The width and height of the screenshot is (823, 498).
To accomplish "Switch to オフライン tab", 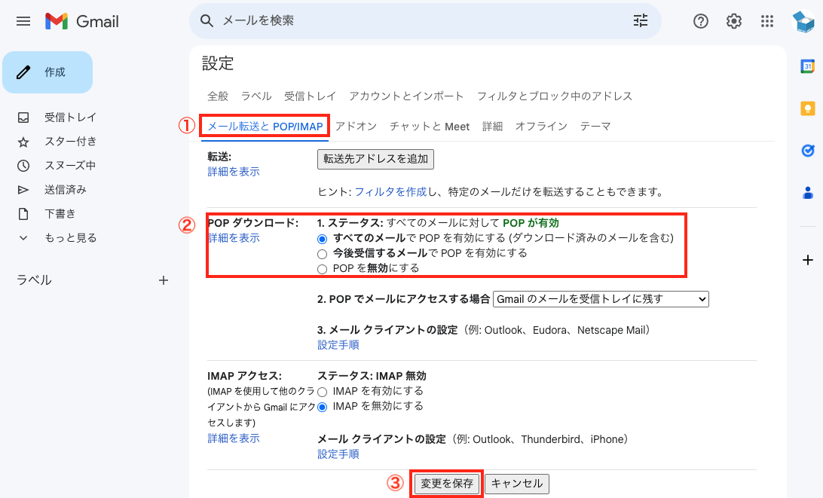I will tap(541, 127).
